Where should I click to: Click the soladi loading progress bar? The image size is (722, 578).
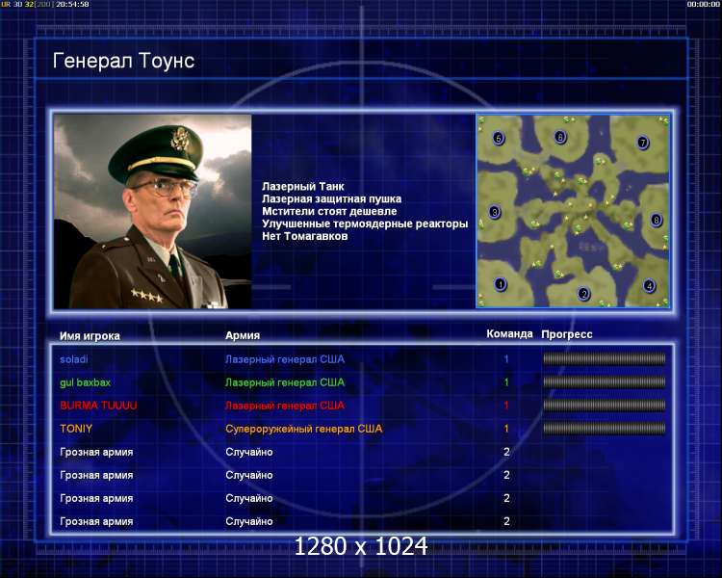[605, 359]
